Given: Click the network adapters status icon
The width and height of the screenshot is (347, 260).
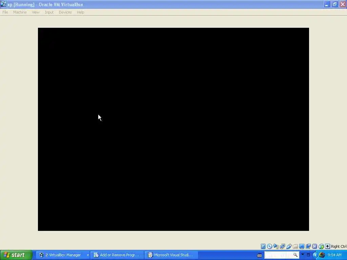Looking at the screenshot, I should (x=282, y=246).
